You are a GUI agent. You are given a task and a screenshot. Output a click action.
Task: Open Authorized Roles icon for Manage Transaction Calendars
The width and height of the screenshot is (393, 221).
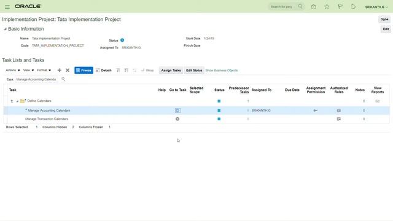click(338, 119)
